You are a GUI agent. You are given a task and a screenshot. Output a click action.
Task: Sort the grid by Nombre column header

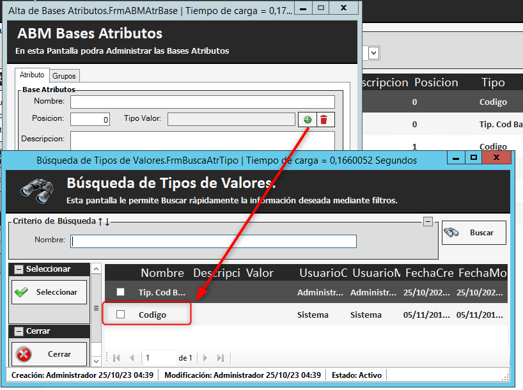tap(162, 273)
